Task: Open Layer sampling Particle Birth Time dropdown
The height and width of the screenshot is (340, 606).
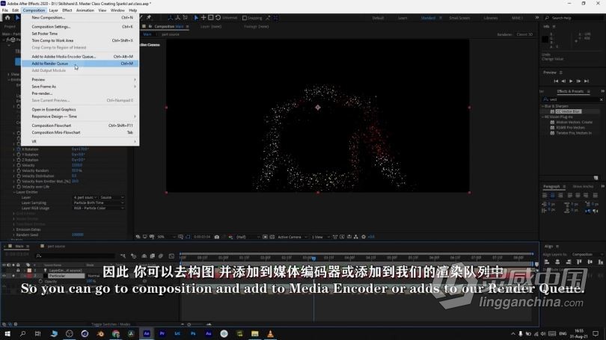Action: tap(99, 203)
